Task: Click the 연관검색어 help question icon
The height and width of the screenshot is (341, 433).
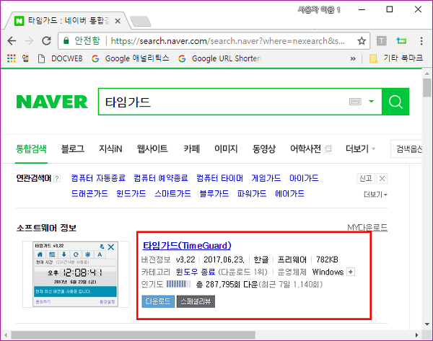Action: (56, 179)
